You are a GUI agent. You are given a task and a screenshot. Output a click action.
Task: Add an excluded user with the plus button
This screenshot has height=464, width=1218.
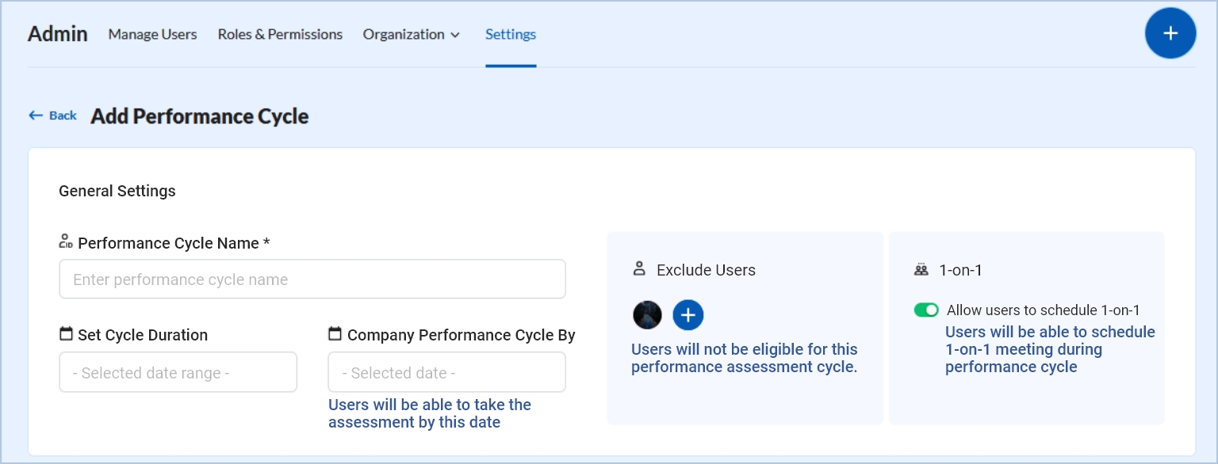click(688, 315)
